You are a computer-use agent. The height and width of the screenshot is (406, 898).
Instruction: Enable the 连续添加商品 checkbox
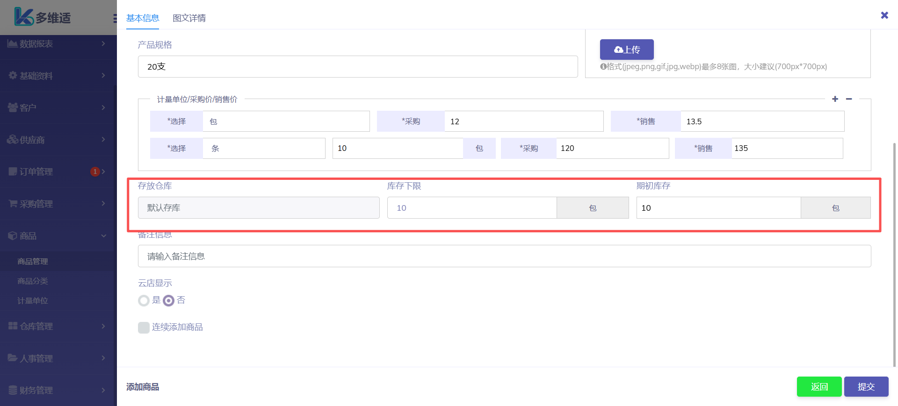[144, 328]
